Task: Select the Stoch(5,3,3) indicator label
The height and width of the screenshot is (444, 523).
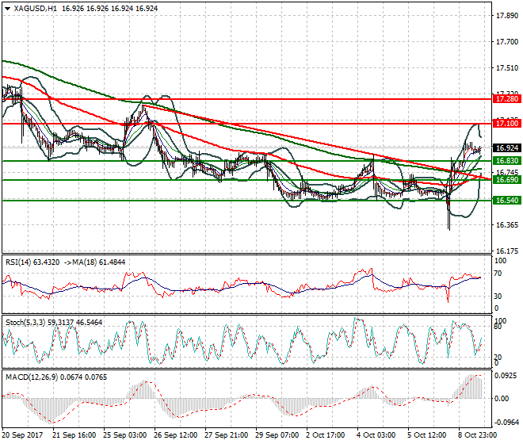Action: tap(25, 323)
